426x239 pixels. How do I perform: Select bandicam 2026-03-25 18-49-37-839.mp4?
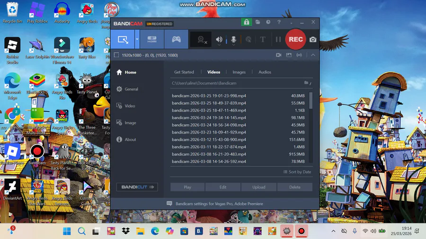pos(239,103)
